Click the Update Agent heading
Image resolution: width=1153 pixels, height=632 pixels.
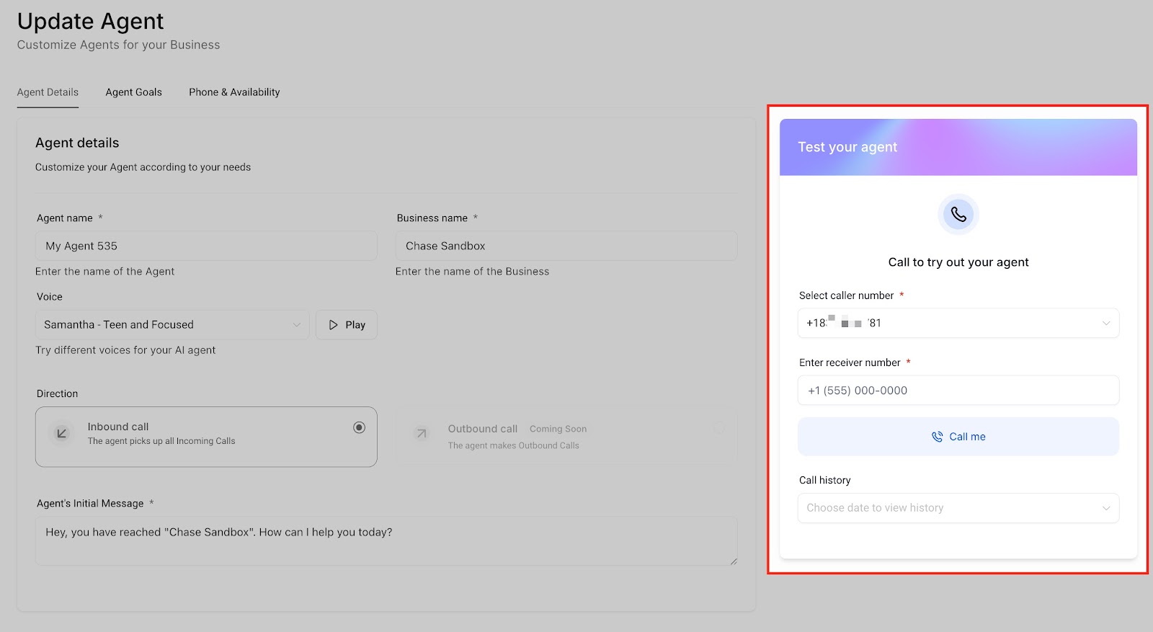click(91, 22)
